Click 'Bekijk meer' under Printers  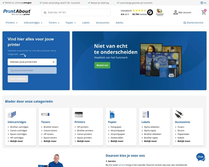coord(84,141)
